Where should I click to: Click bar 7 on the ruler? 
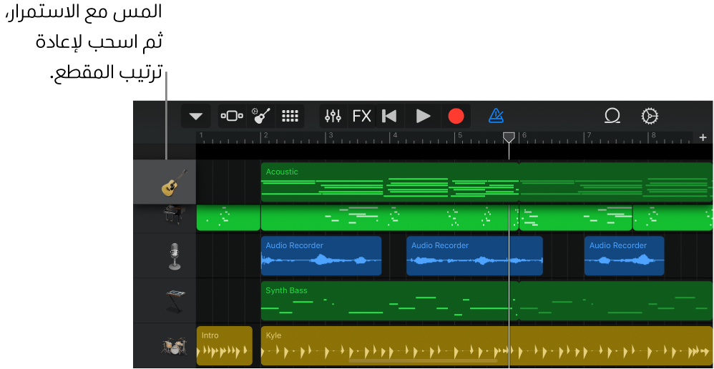coord(589,135)
